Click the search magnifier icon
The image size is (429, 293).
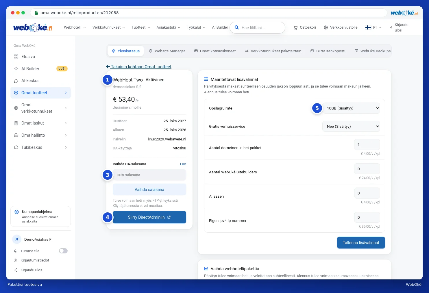236,27
